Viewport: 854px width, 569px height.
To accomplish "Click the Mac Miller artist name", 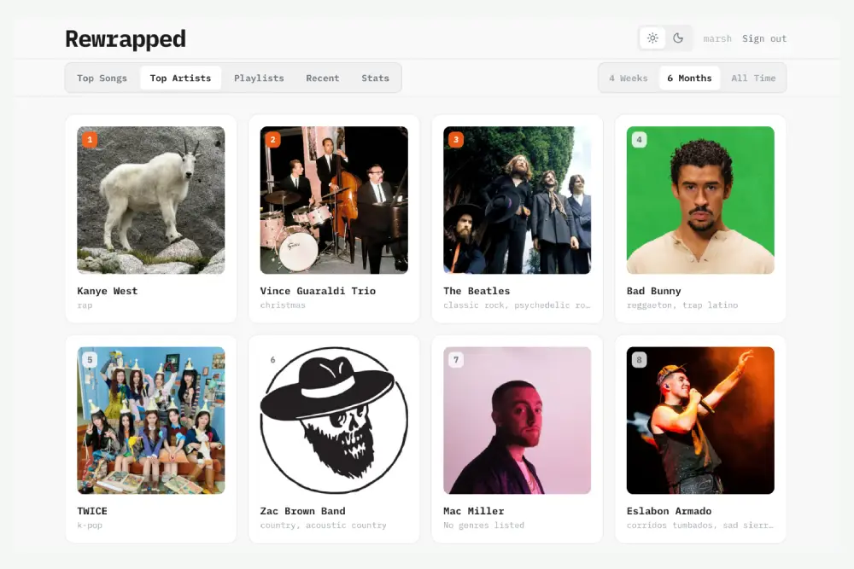I will click(x=474, y=511).
